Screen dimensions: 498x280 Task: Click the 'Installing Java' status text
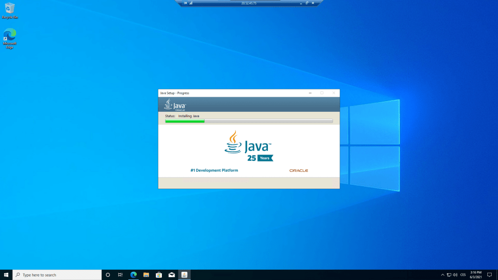pos(189,116)
